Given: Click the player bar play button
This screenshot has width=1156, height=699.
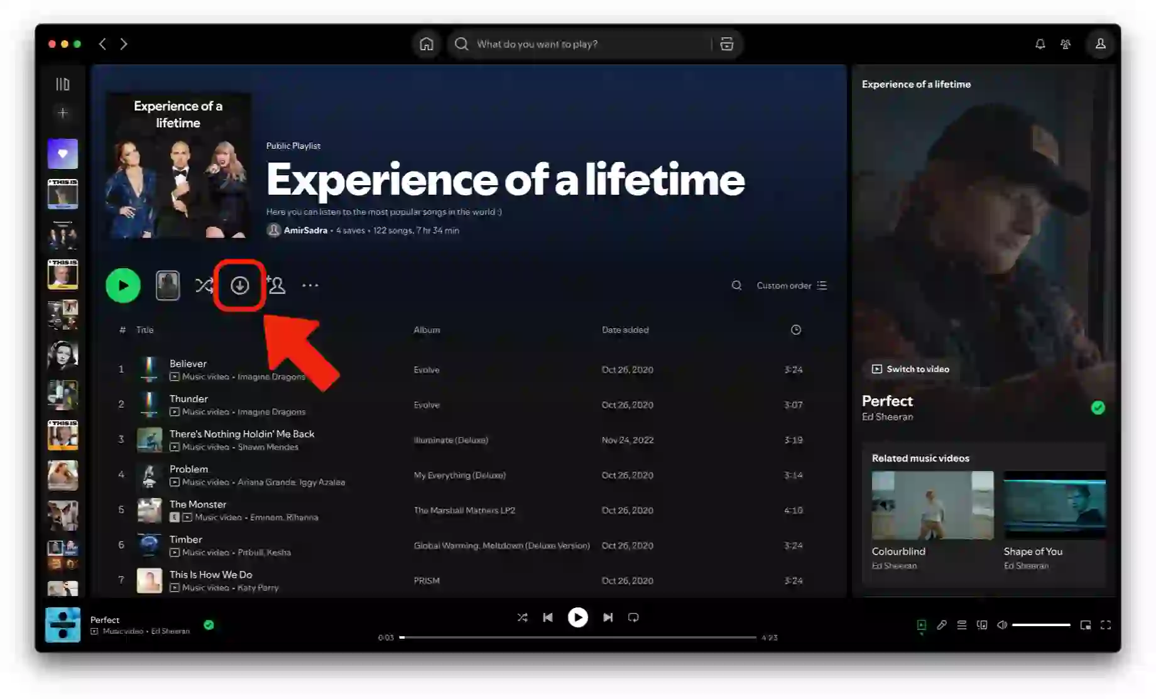Looking at the screenshot, I should [x=578, y=617].
